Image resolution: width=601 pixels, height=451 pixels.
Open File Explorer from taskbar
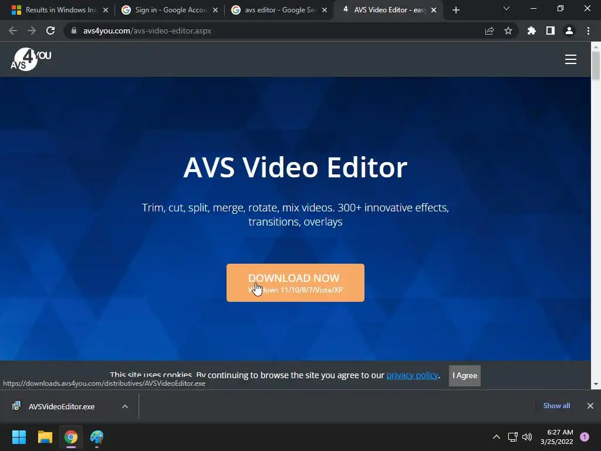[x=45, y=437]
